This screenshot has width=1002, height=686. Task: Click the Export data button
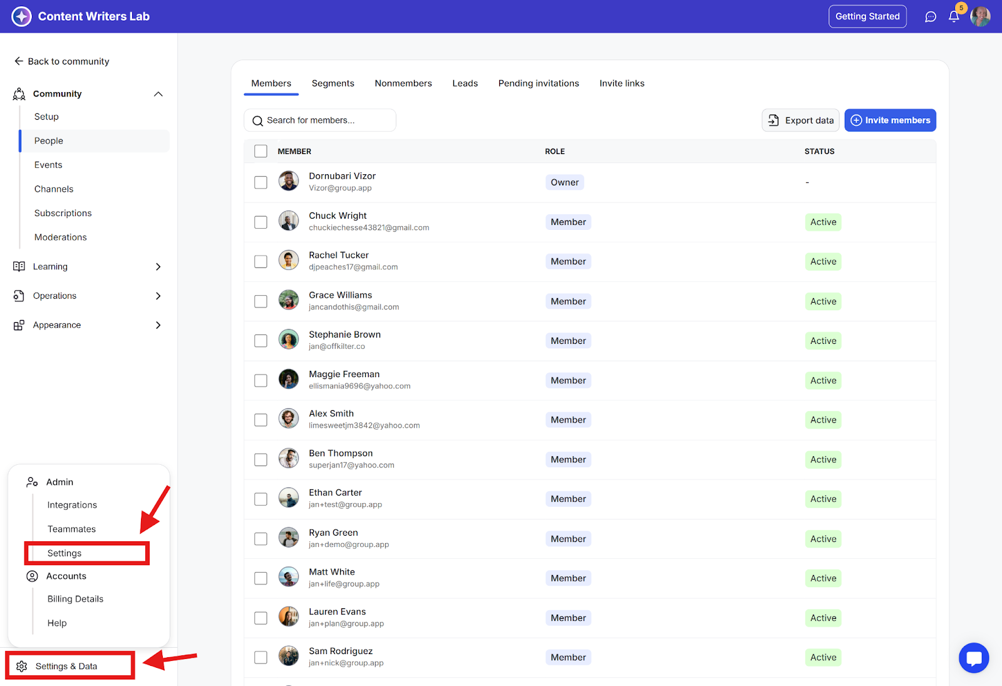[x=800, y=120]
